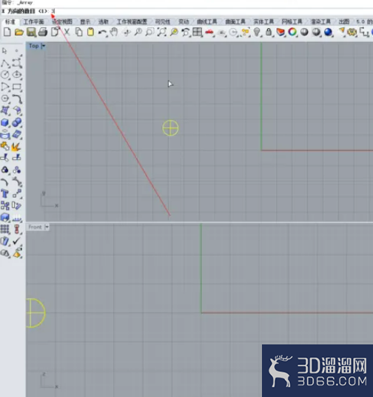
Task: Click the Front viewport label
Action: tap(35, 227)
